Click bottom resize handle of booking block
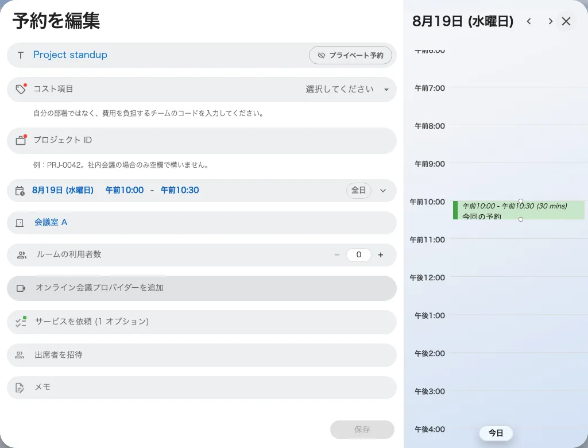 coord(520,219)
